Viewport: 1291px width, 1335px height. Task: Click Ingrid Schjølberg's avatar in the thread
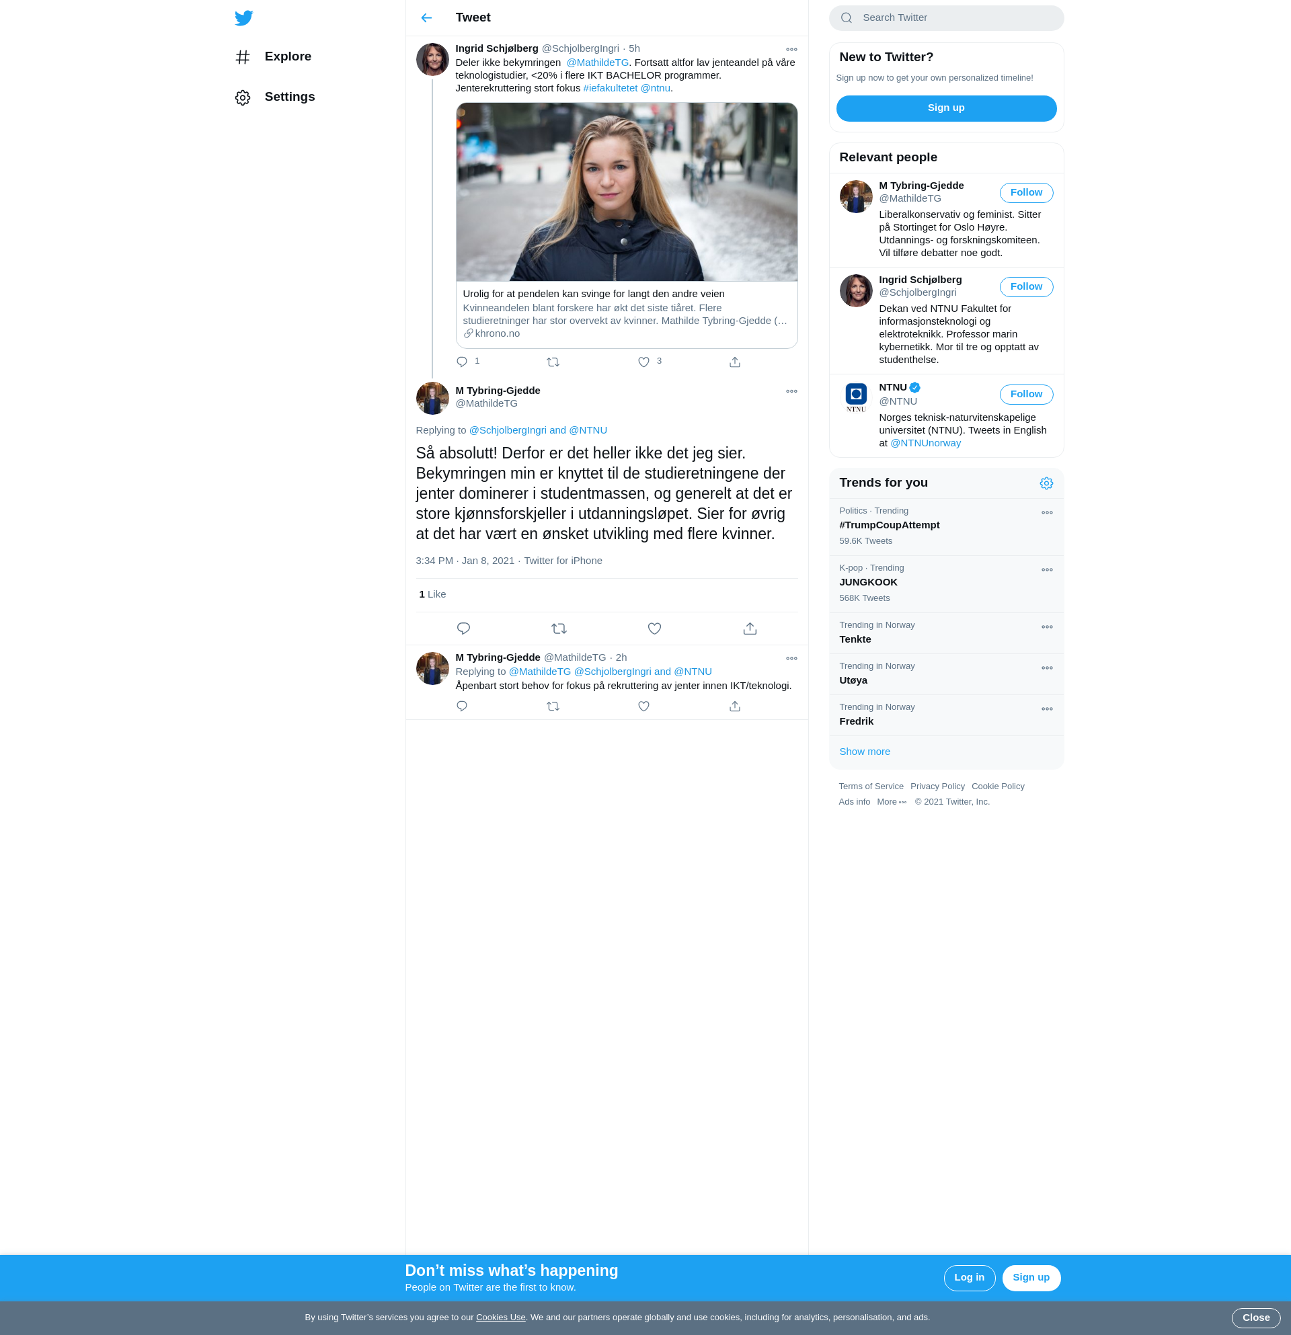(x=432, y=59)
